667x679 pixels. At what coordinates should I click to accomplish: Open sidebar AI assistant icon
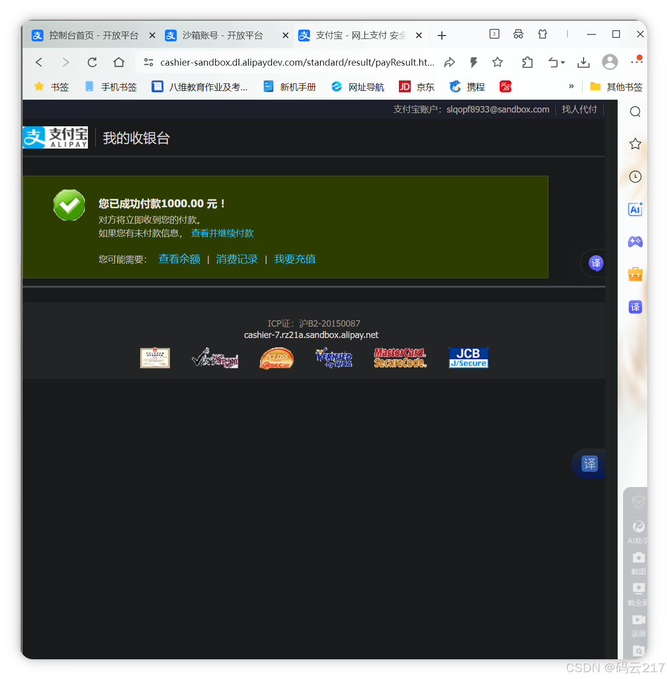pos(635,209)
